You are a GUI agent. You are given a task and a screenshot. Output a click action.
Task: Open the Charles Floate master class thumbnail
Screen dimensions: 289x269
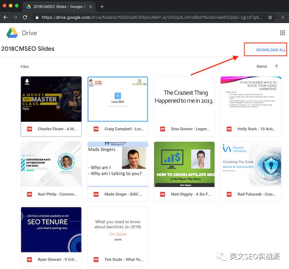tap(51, 99)
